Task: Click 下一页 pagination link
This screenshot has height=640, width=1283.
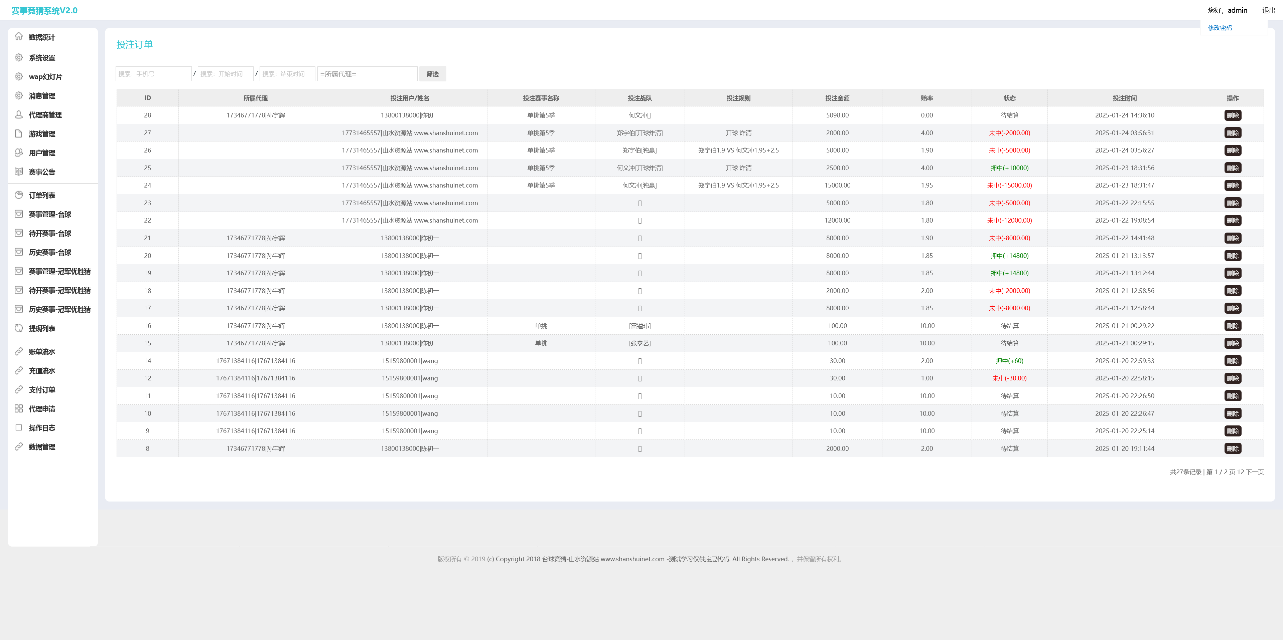Action: 1255,472
